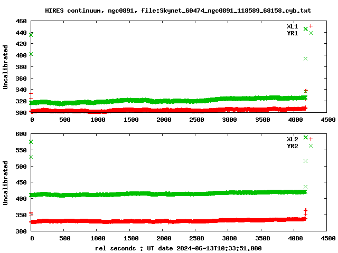Click the 460 y-axis tick label
Viewport: 338px width, 253px height.
click(21, 21)
